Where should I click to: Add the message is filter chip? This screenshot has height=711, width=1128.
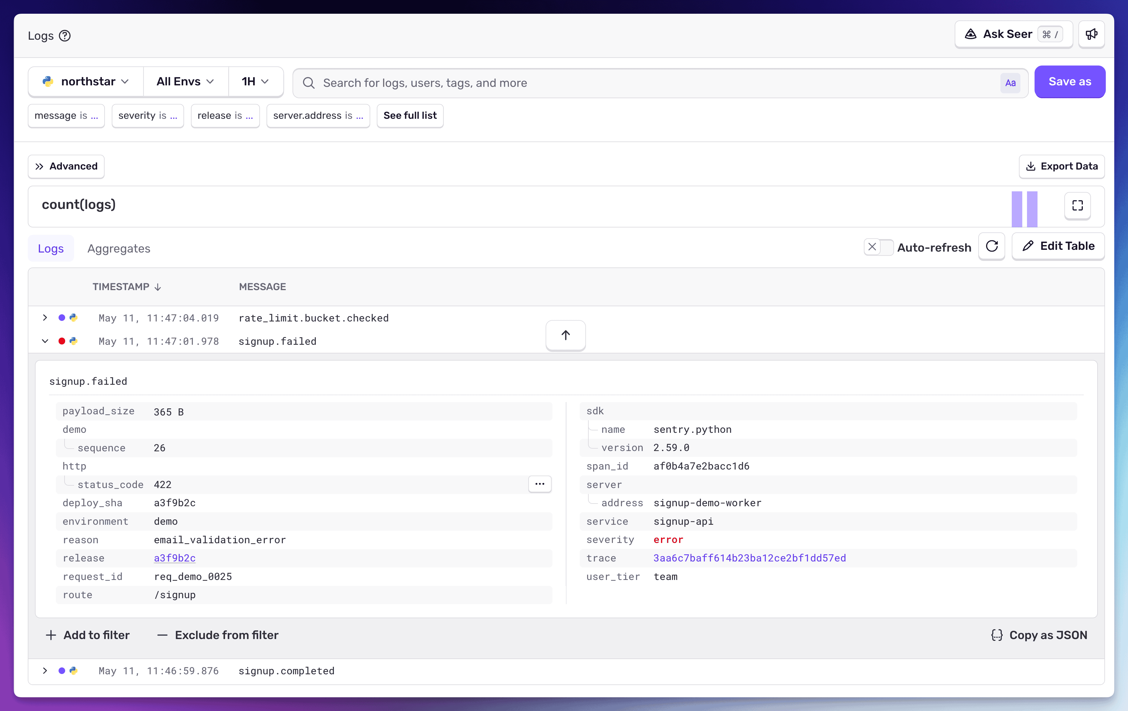pos(66,116)
